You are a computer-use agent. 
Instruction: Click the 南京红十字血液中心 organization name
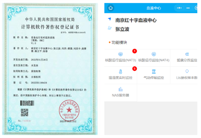136,20
